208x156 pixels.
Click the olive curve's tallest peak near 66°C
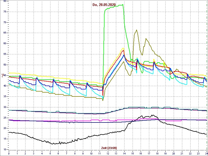[136, 30]
